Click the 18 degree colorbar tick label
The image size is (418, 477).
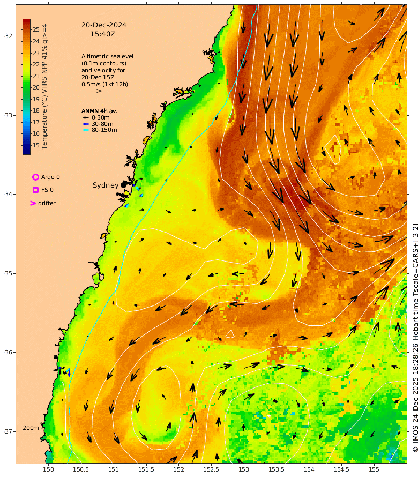36,110
